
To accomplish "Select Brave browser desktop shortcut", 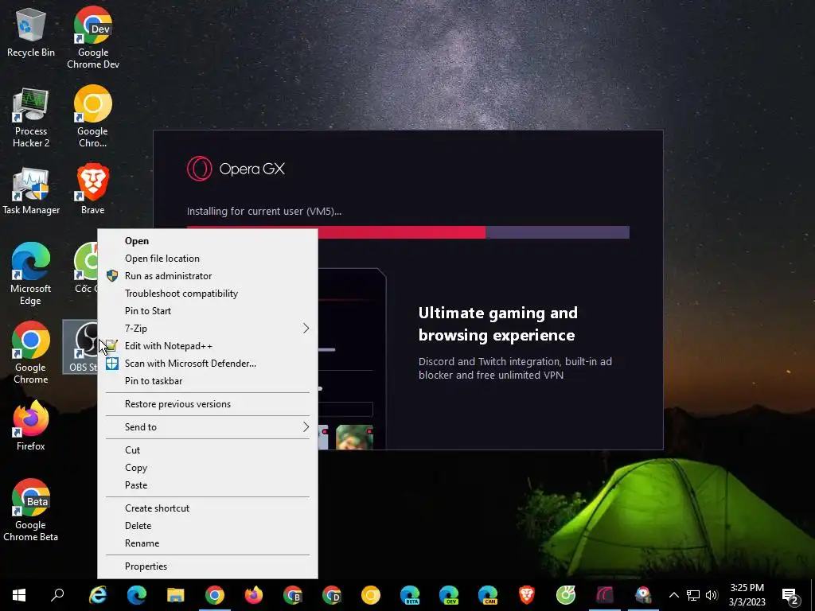I will [x=92, y=189].
